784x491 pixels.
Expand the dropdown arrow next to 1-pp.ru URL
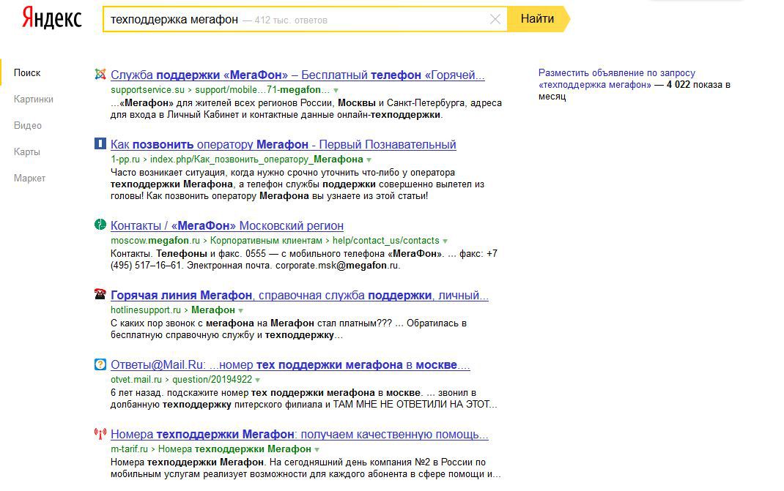pos(369,160)
